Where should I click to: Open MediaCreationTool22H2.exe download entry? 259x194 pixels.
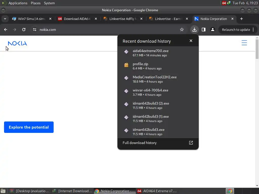click(158, 79)
